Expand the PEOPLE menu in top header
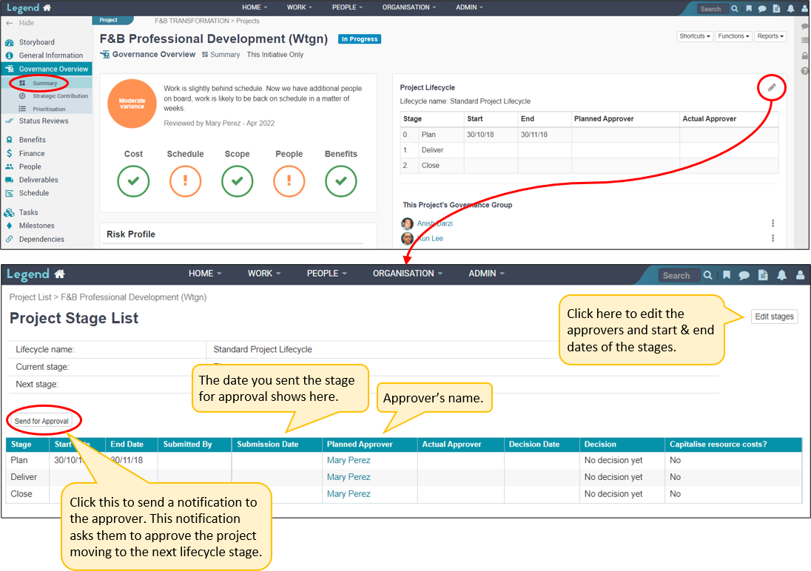Image resolution: width=811 pixels, height=571 pixels. [347, 7]
